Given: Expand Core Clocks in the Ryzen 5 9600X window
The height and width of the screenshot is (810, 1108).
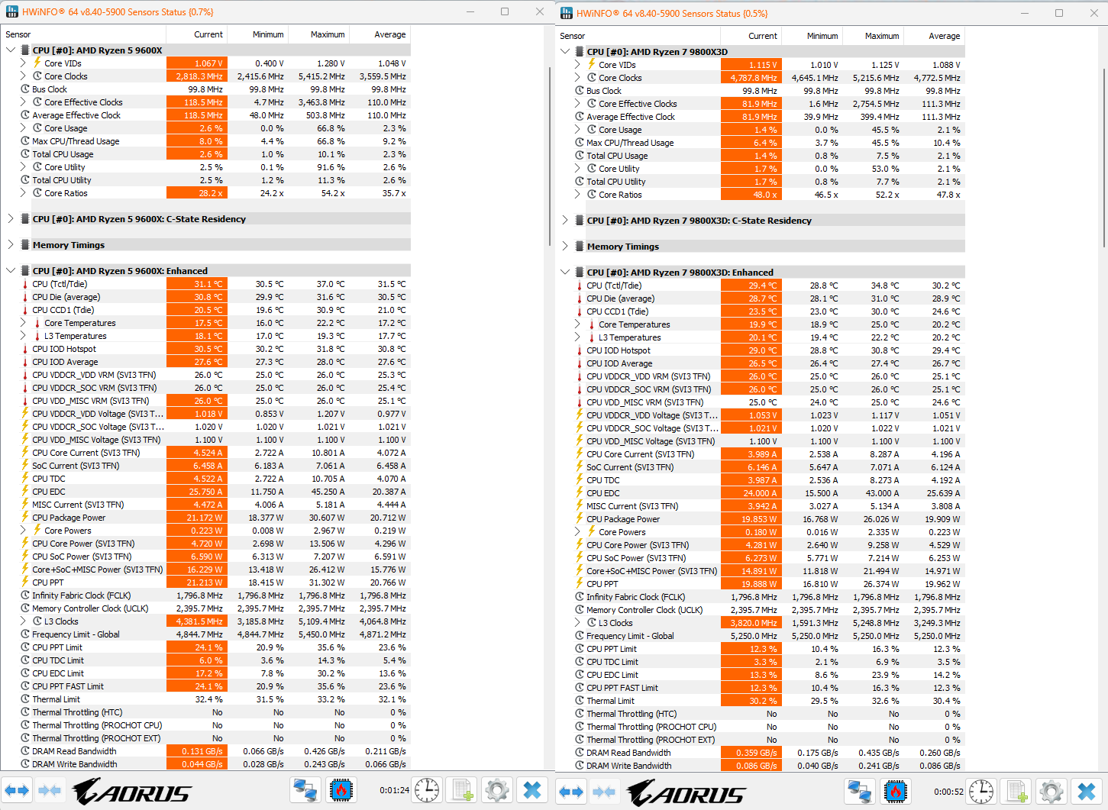Looking at the screenshot, I should coord(23,76).
